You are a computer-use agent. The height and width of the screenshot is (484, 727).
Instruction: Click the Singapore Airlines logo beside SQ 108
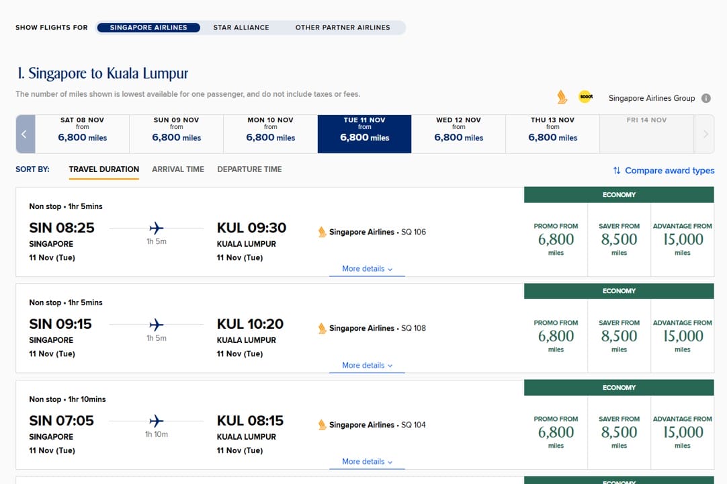pyautogui.click(x=322, y=328)
